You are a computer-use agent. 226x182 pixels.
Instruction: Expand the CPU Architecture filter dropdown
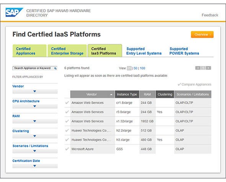[35, 106]
